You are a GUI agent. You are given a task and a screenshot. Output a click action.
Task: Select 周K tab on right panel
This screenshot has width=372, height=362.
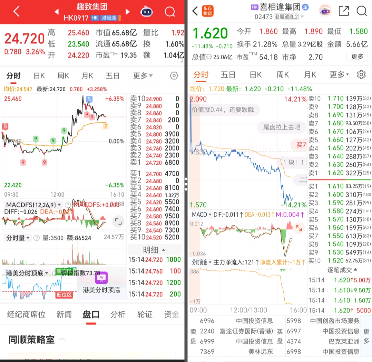283,75
